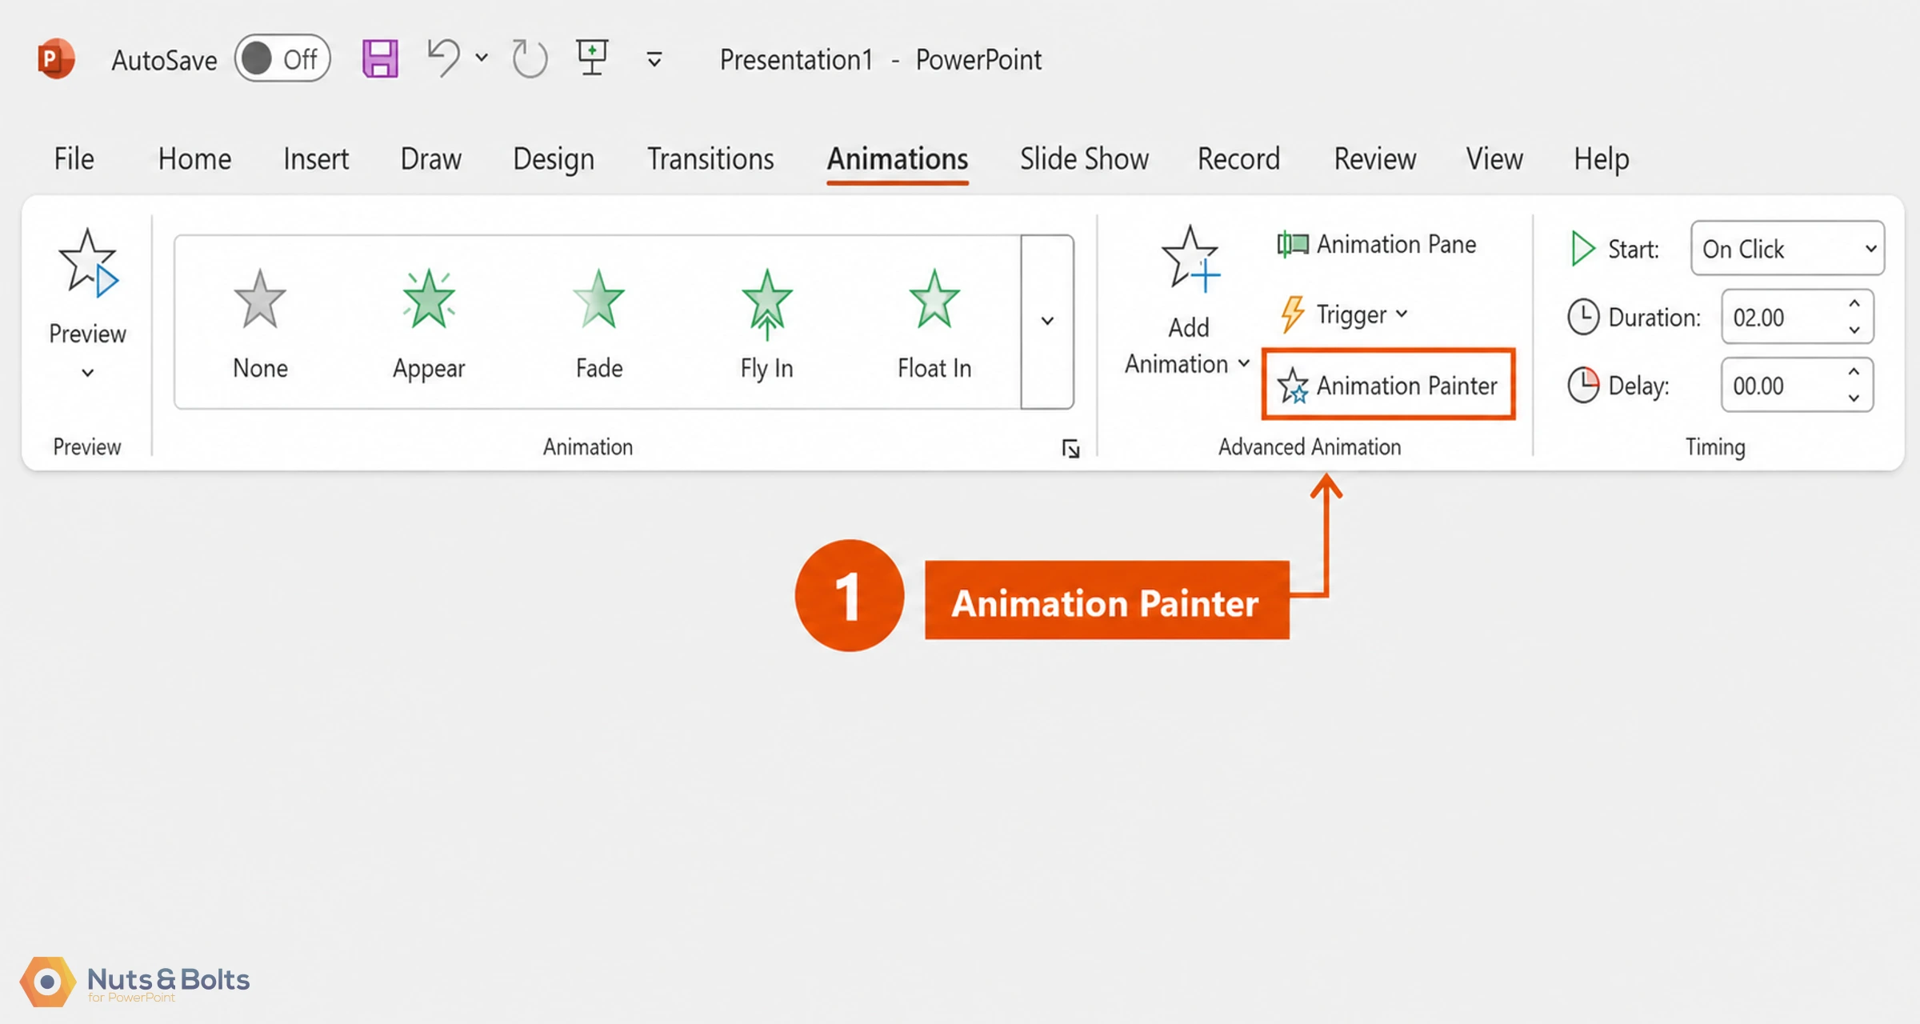Open the Start On Click combo box
1920x1024 pixels.
[x=1787, y=249]
